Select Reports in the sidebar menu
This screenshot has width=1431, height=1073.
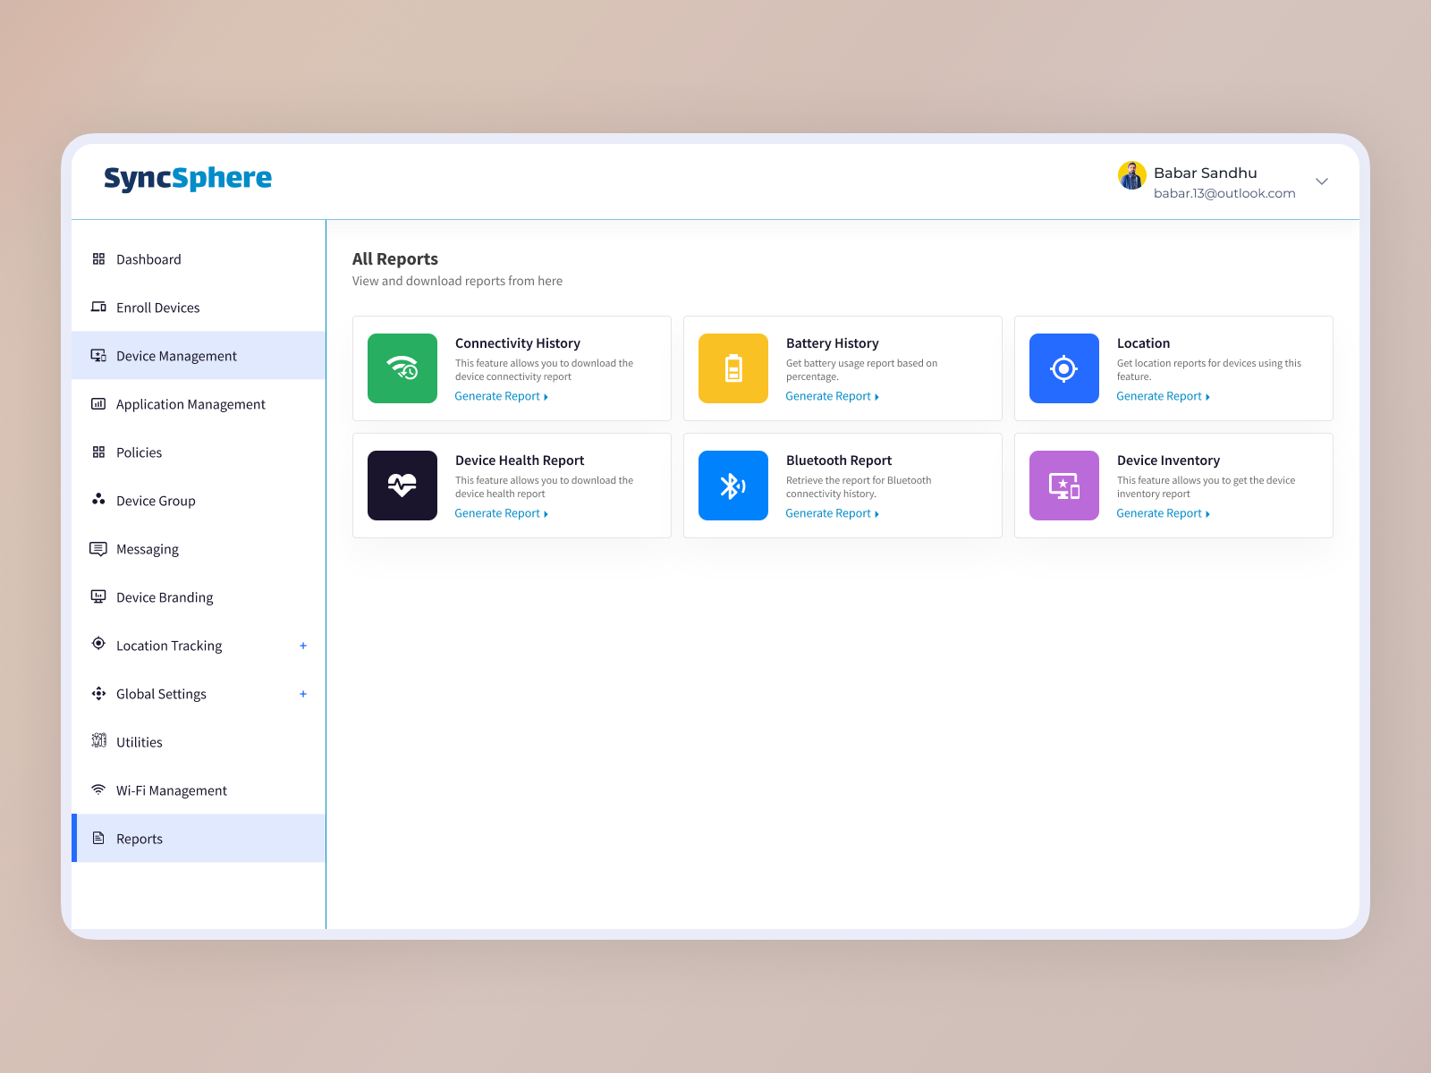pyautogui.click(x=139, y=839)
